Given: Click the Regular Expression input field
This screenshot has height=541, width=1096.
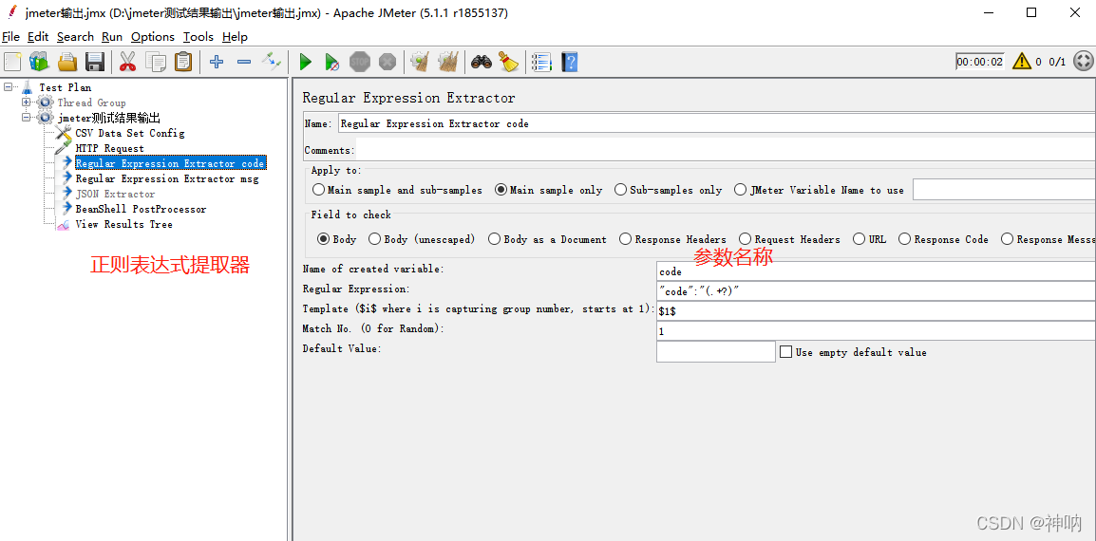Looking at the screenshot, I should [x=876, y=291].
